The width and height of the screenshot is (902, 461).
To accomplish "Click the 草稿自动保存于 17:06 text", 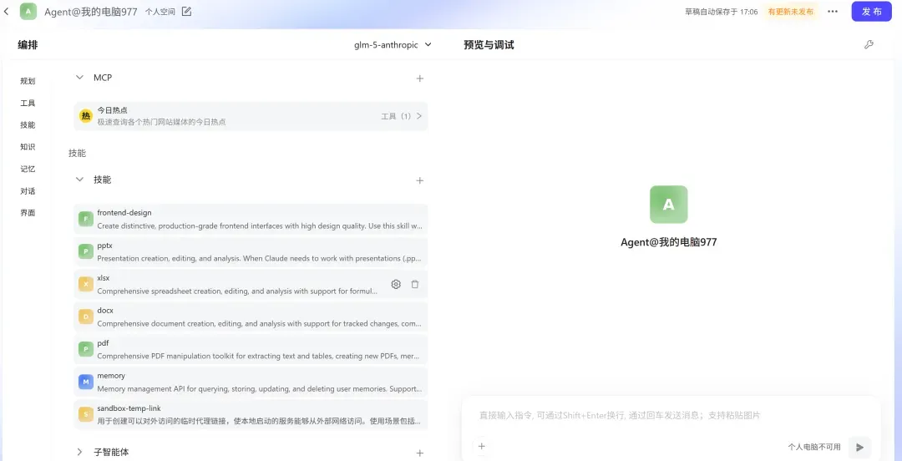I will pos(721,12).
